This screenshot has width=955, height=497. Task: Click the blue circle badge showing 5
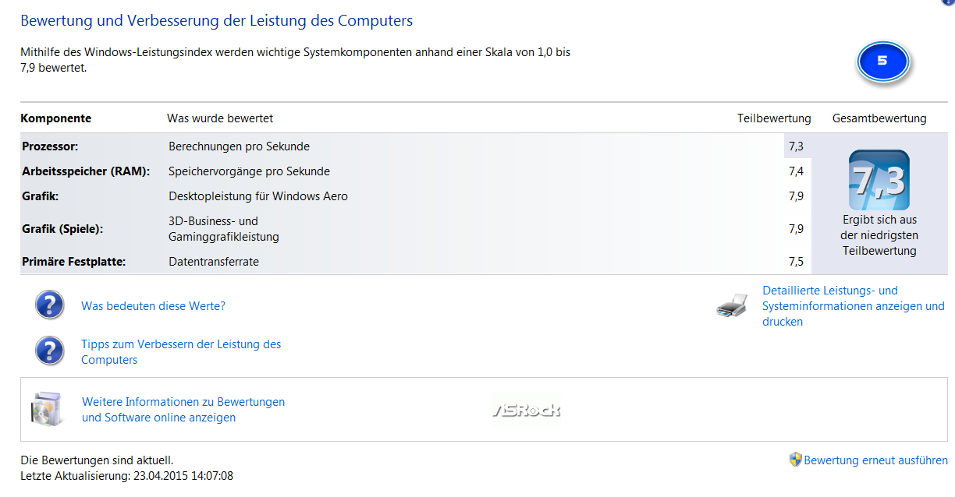click(882, 62)
